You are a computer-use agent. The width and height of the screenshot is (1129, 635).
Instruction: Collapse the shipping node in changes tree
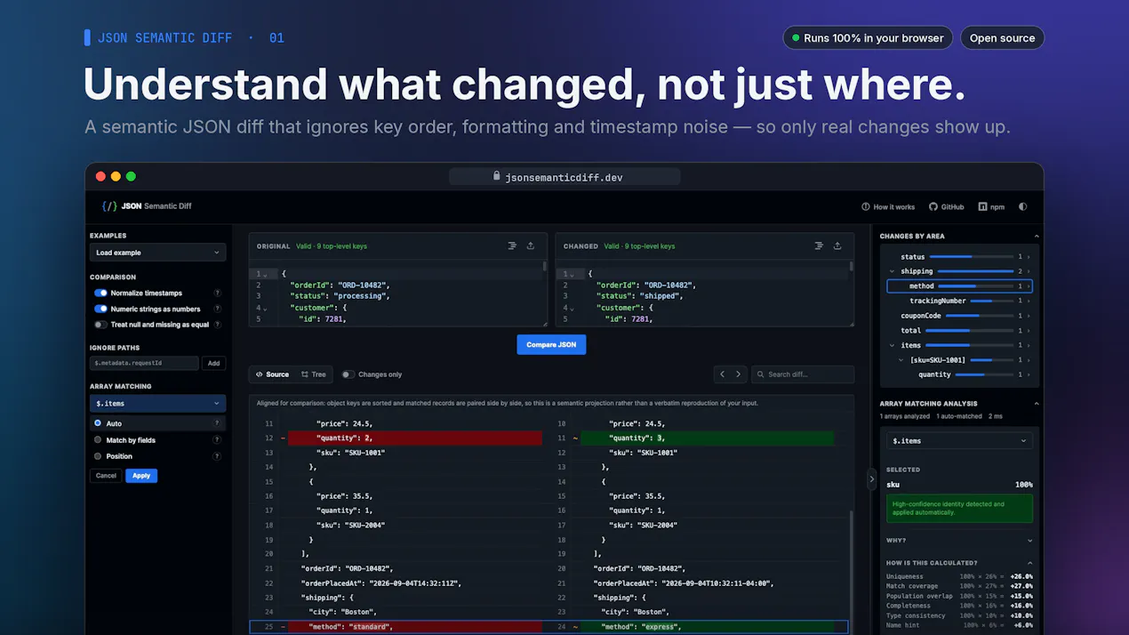click(892, 271)
